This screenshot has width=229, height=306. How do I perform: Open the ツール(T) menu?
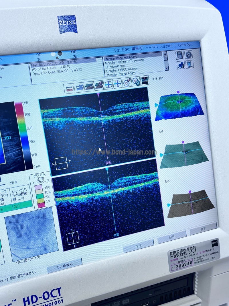tap(152, 47)
